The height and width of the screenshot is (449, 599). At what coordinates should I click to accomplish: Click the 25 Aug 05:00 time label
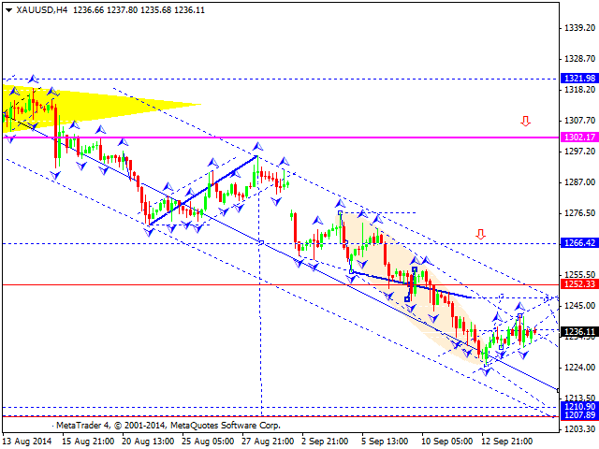[x=208, y=442]
